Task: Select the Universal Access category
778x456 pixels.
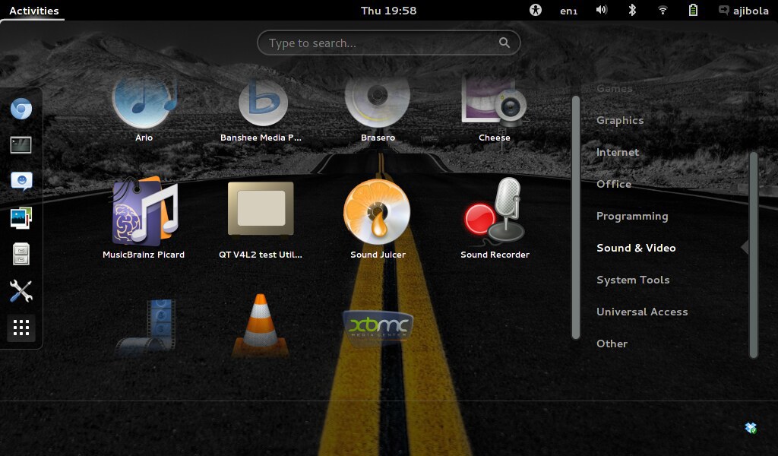Action: pyautogui.click(x=642, y=312)
